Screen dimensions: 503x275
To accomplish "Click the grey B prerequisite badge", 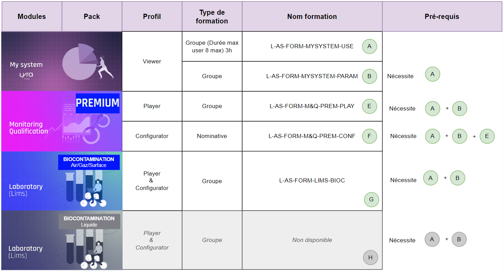I will pyautogui.click(x=459, y=240).
